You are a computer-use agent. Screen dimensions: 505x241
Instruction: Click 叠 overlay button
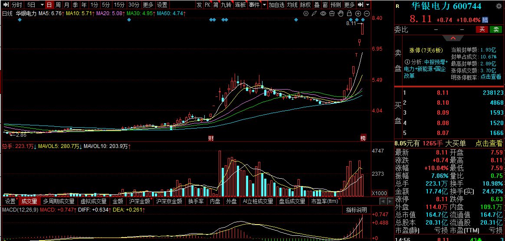pos(317,5)
